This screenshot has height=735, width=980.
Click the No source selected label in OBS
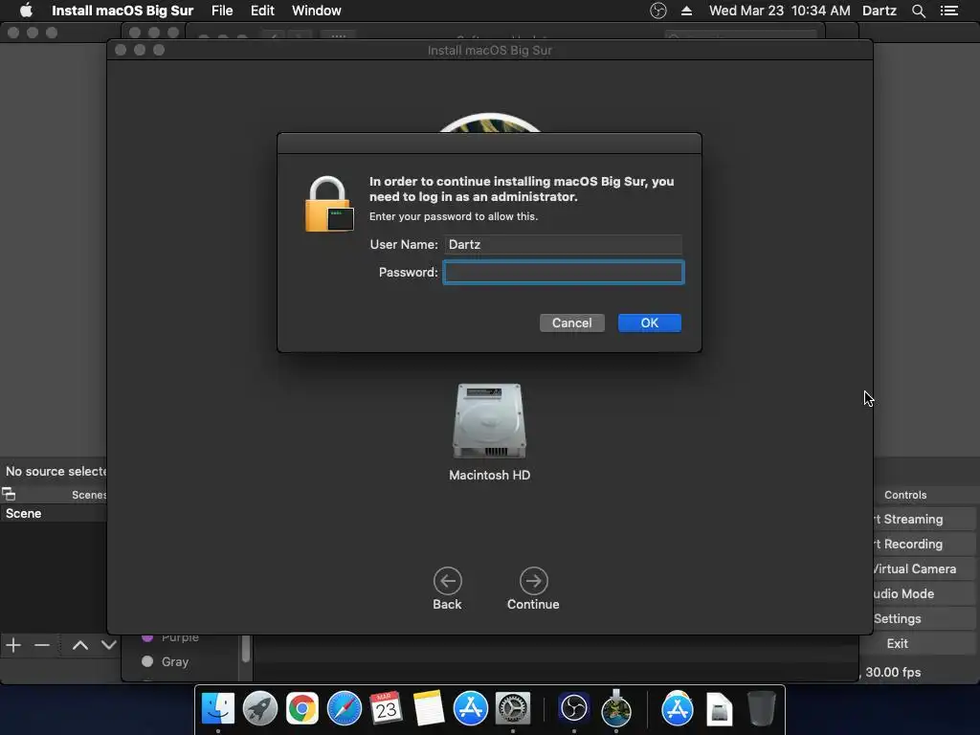56,472
